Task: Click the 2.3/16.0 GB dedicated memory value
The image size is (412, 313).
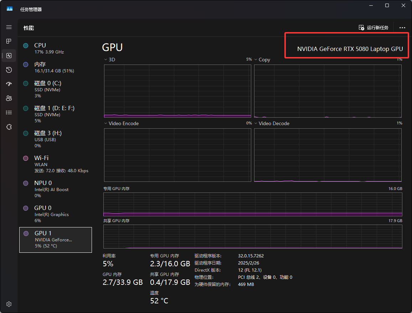Action: coord(170,264)
